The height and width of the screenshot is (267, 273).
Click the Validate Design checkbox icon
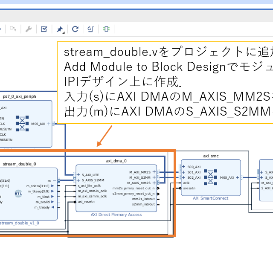(x=44, y=29)
